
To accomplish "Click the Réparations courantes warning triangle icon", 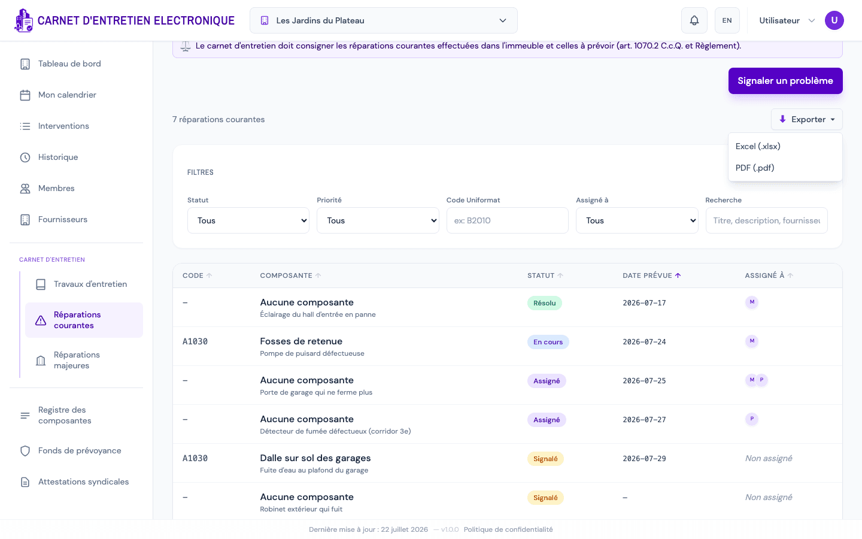I will click(x=41, y=320).
